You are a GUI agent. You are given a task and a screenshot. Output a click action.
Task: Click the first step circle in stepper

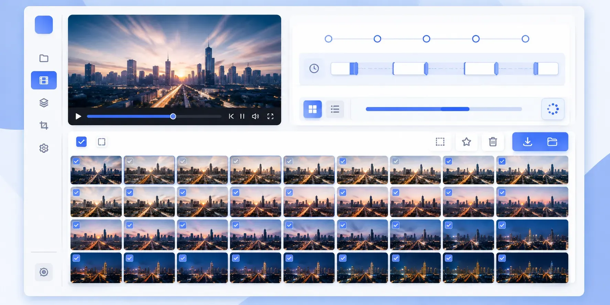328,39
